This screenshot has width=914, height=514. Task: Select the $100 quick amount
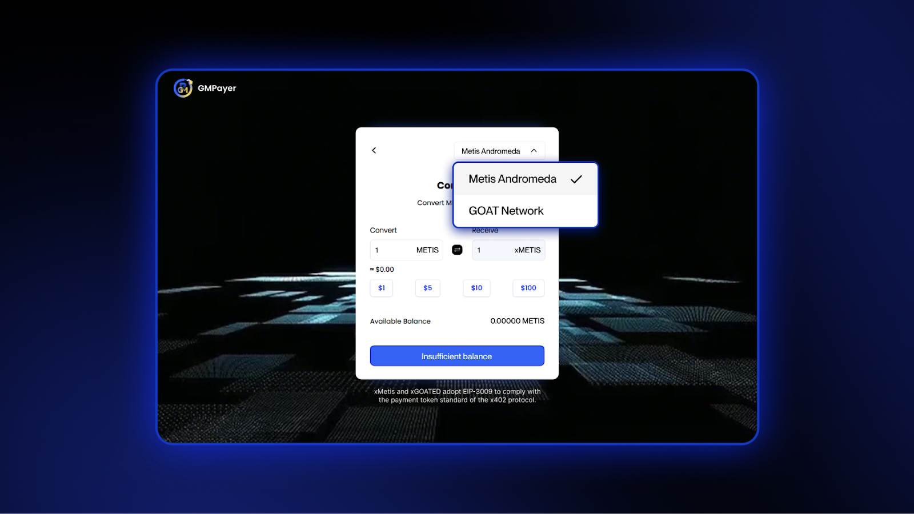click(528, 288)
